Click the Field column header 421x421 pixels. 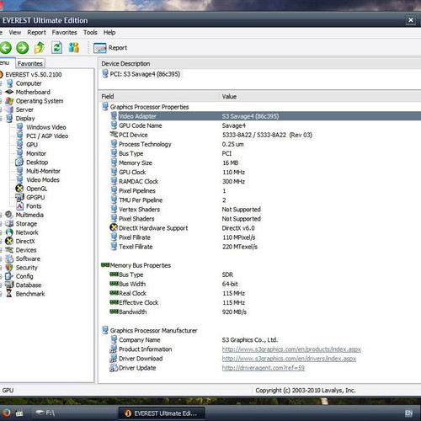coord(159,97)
